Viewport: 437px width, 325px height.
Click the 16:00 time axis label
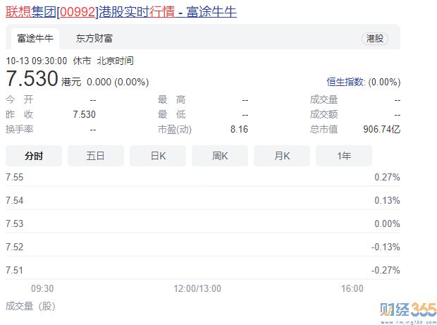pos(352,288)
